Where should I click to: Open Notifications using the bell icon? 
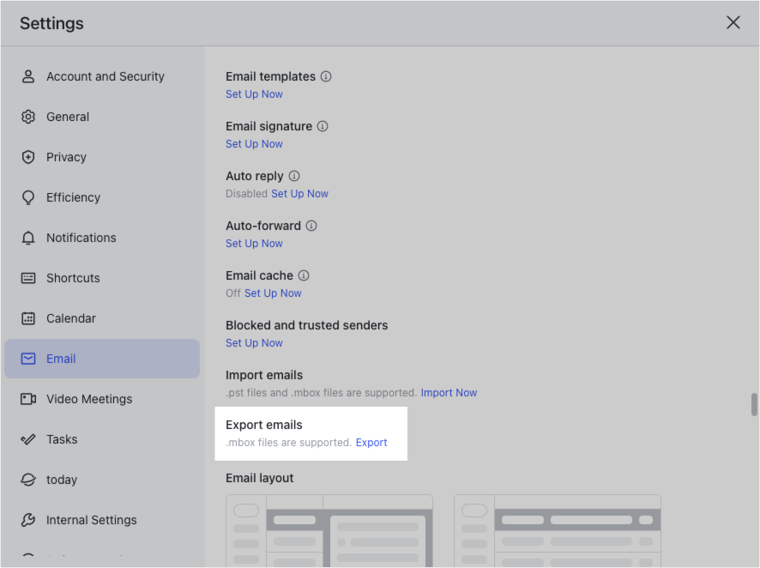[x=29, y=237]
